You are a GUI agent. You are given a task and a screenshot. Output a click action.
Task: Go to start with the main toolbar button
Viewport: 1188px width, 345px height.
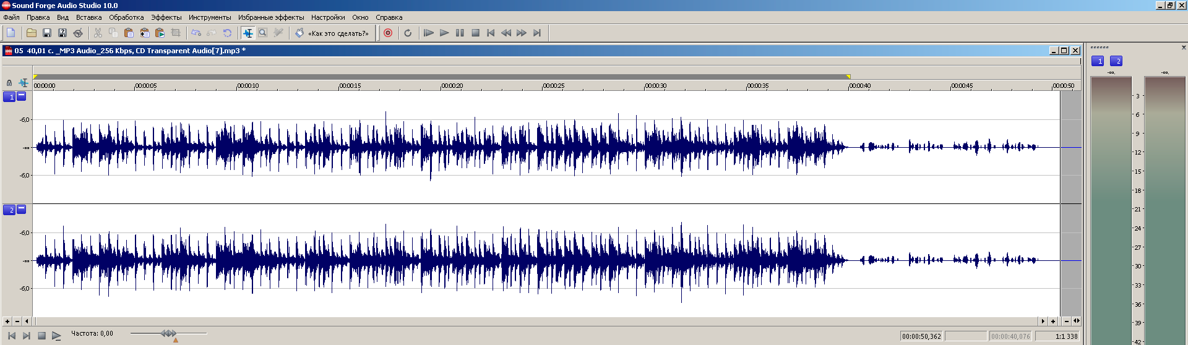click(x=491, y=33)
